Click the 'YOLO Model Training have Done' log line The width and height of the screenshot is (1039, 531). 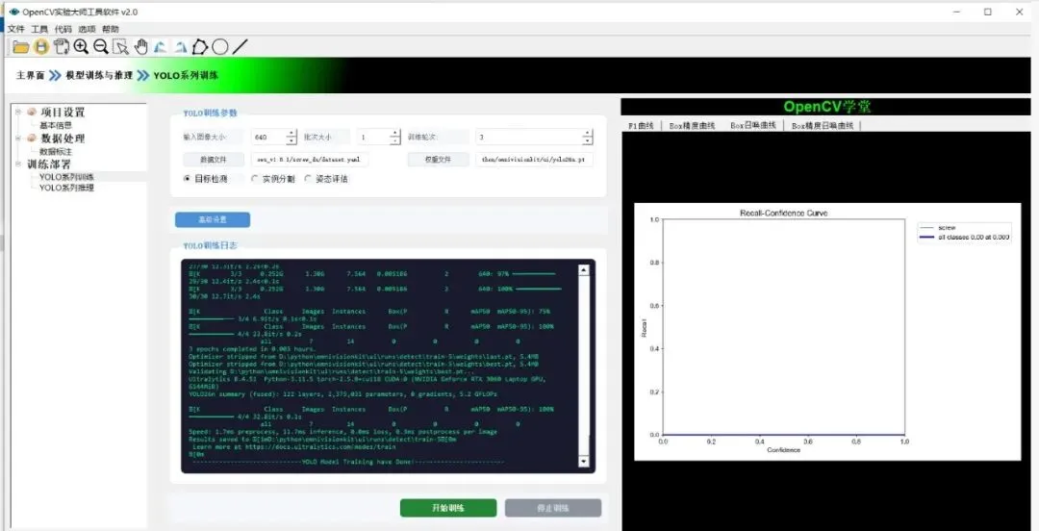coord(348,462)
